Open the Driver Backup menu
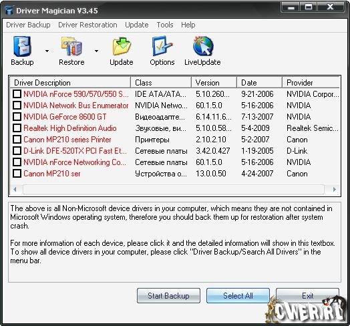Screen dimensions: 350x326 tap(28, 25)
